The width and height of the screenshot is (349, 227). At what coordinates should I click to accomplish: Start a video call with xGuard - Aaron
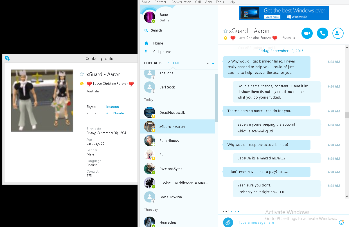(x=307, y=33)
